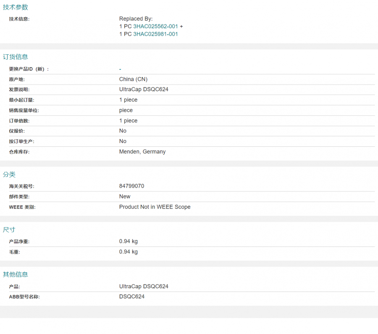Click the 0.94 kg value for 毛重
The width and height of the screenshot is (378, 334).
click(x=129, y=252)
